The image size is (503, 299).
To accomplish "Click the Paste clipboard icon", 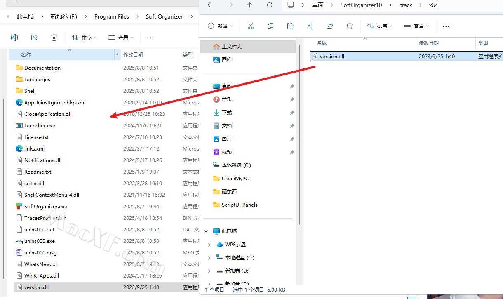I will (x=290, y=26).
